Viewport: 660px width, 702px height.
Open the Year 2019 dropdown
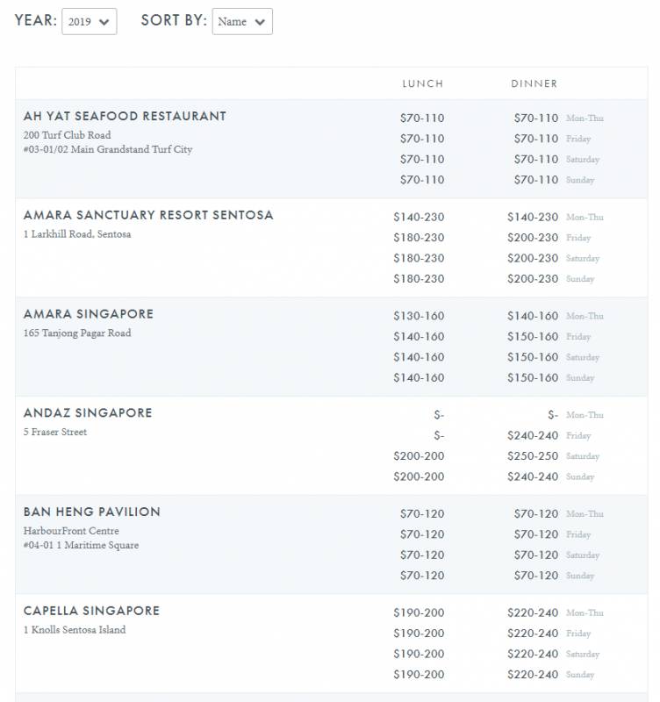tap(89, 22)
